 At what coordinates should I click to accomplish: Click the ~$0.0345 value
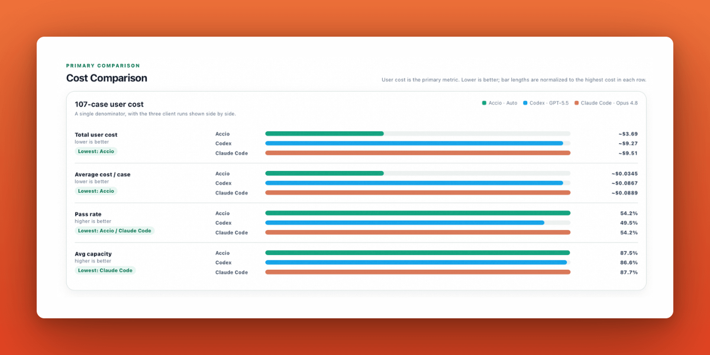tap(625, 173)
